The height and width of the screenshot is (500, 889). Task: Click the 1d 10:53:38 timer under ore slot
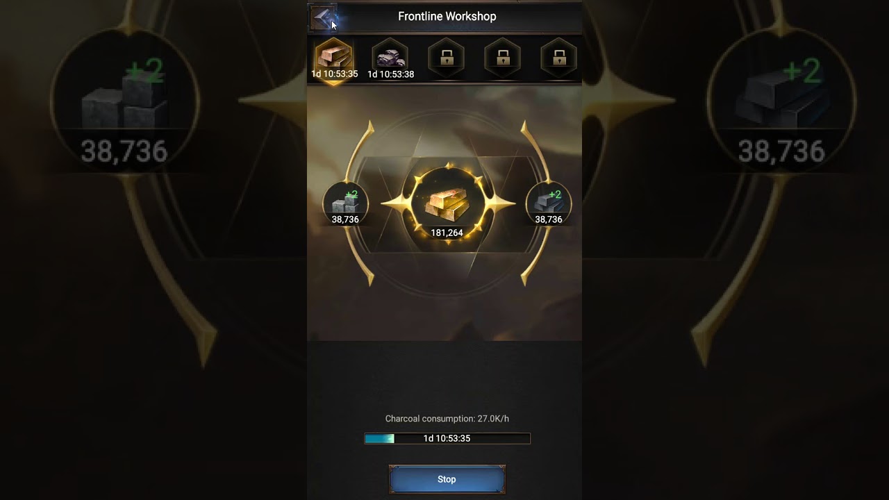tap(390, 74)
